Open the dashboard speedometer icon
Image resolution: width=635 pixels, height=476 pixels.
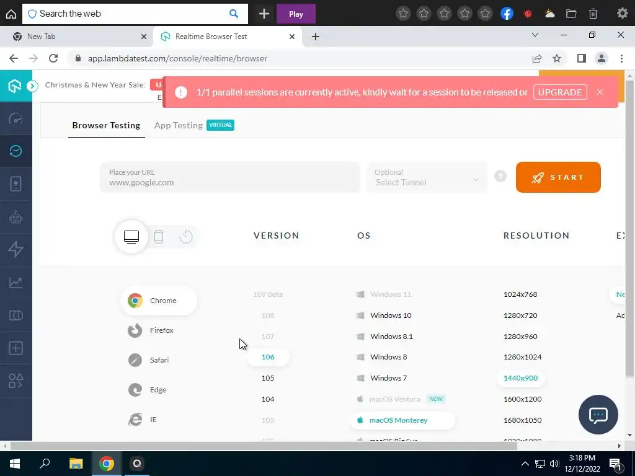[x=16, y=118]
